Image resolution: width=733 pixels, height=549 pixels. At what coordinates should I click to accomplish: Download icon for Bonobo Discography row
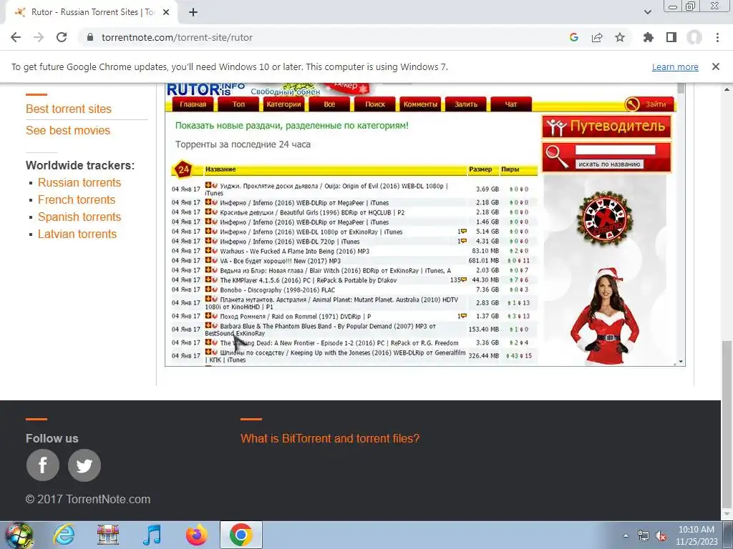(208, 290)
